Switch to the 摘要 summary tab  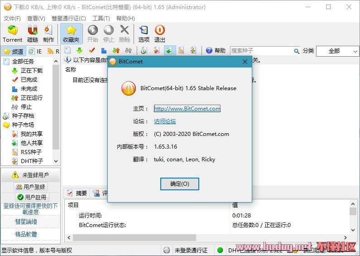(x=77, y=193)
